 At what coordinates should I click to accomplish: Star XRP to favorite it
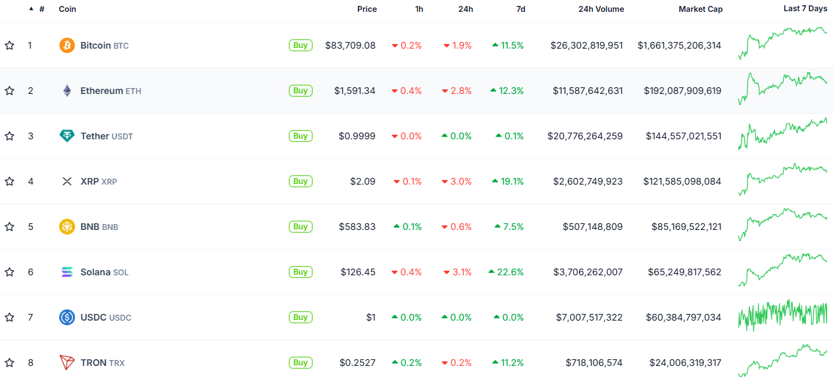point(9,181)
